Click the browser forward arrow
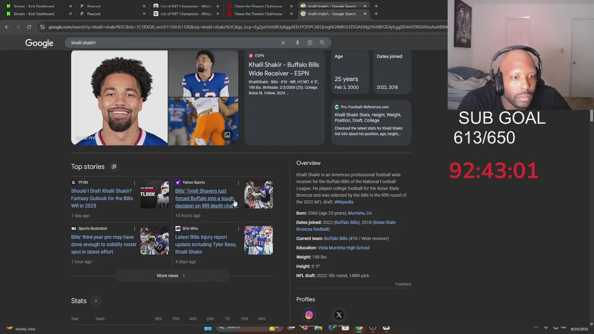This screenshot has height=334, width=594. click(18, 27)
